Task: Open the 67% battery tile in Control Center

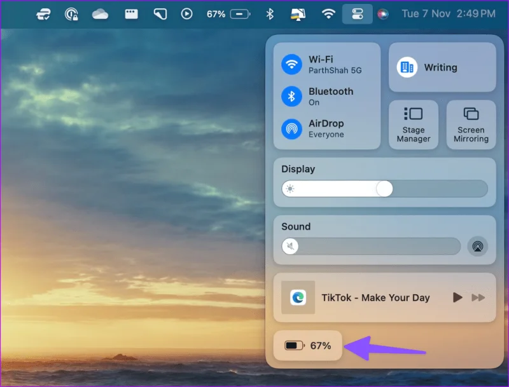Action: coord(308,346)
